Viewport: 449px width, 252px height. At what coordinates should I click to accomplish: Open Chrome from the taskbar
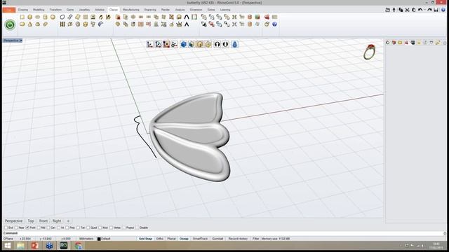point(78,246)
